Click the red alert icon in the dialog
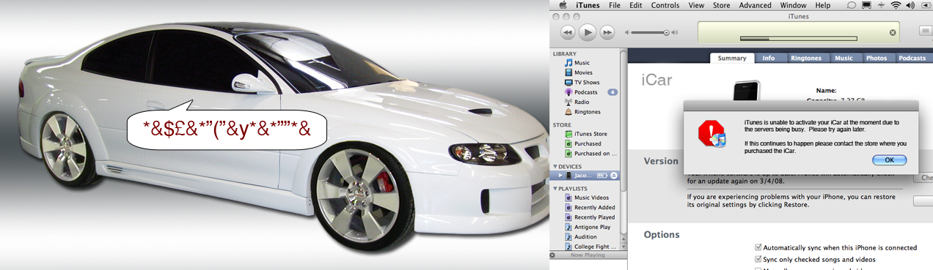This screenshot has height=270, width=933. point(711,133)
